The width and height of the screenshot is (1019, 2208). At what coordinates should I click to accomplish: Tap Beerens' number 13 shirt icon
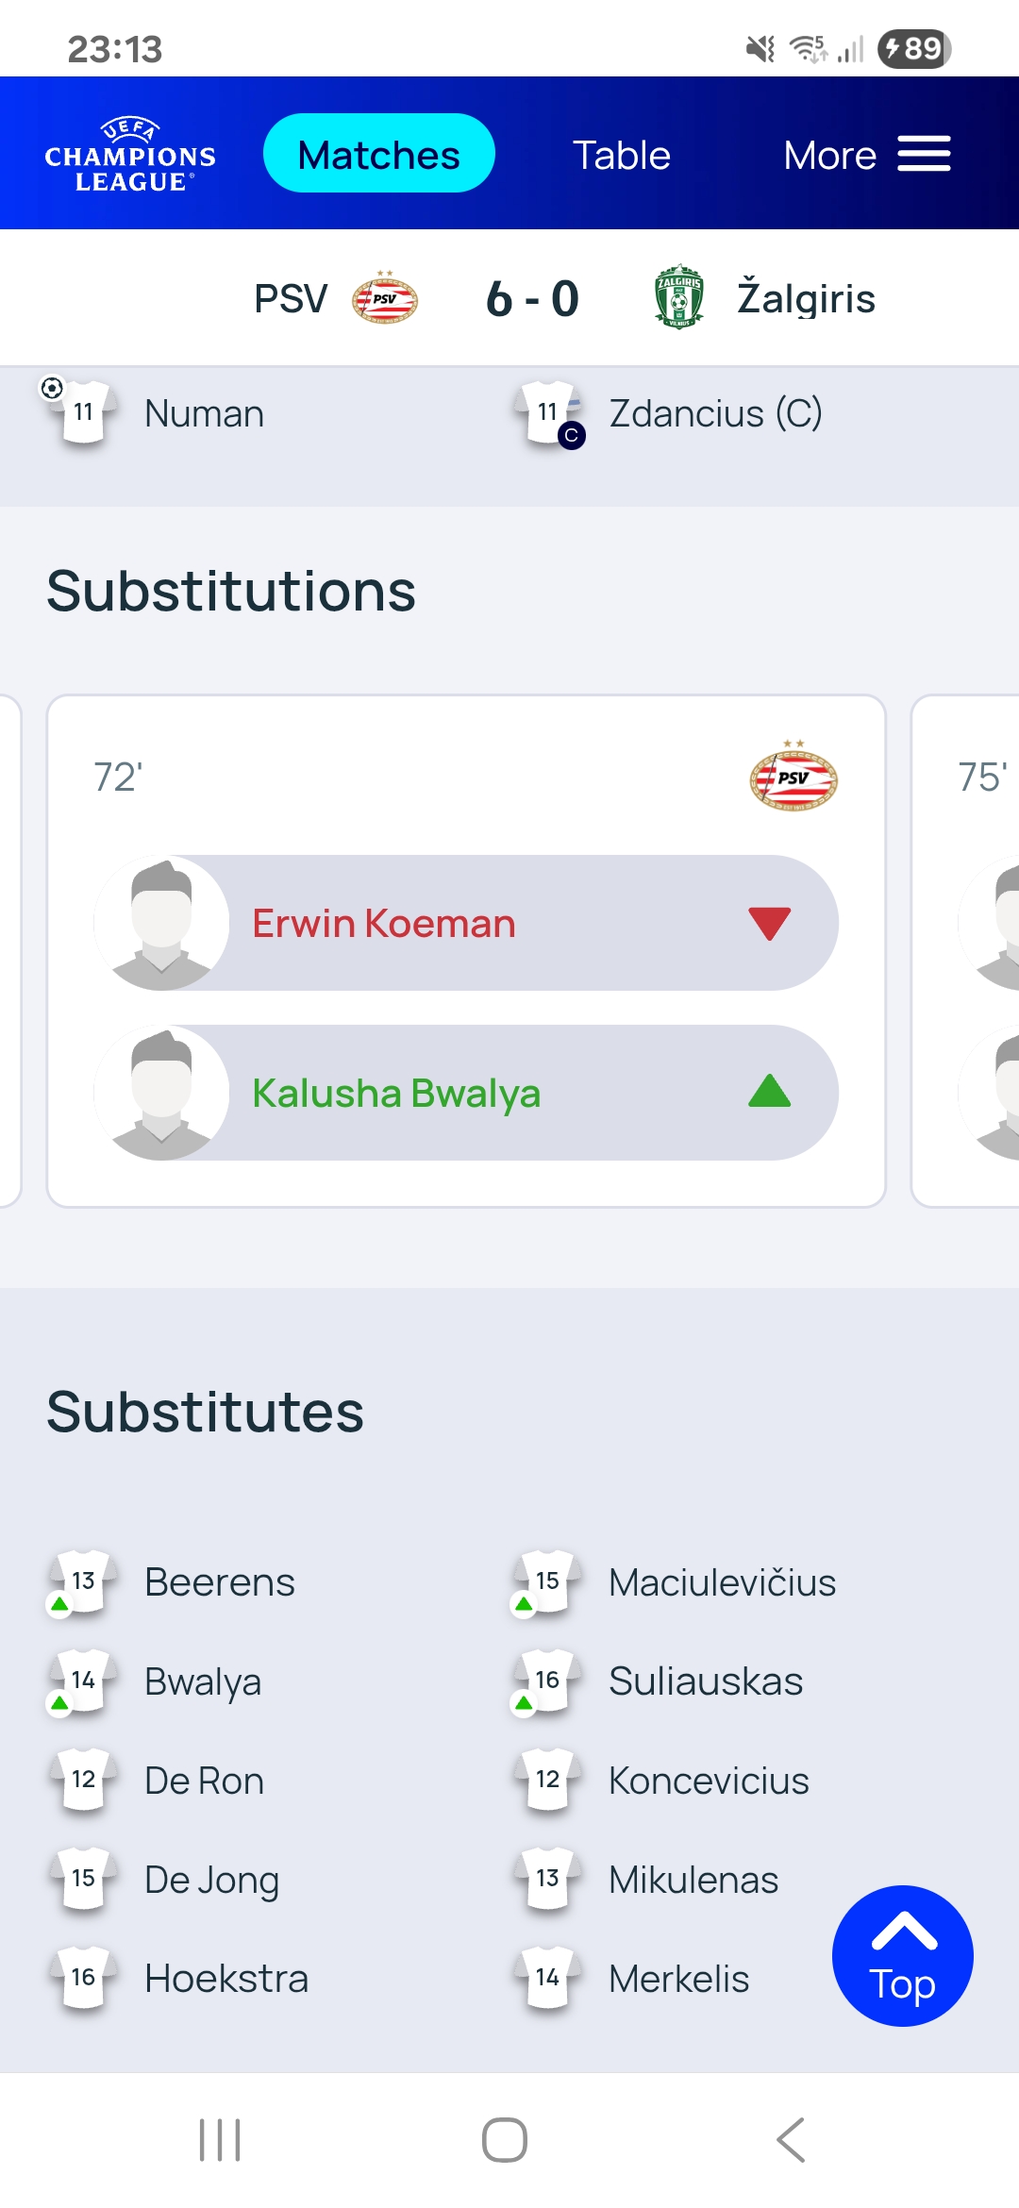coord(84,1581)
